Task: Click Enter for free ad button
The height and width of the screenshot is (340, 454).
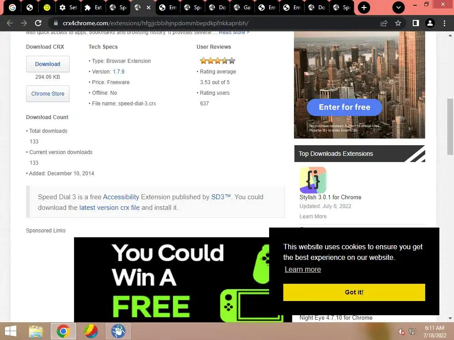Action: (344, 107)
